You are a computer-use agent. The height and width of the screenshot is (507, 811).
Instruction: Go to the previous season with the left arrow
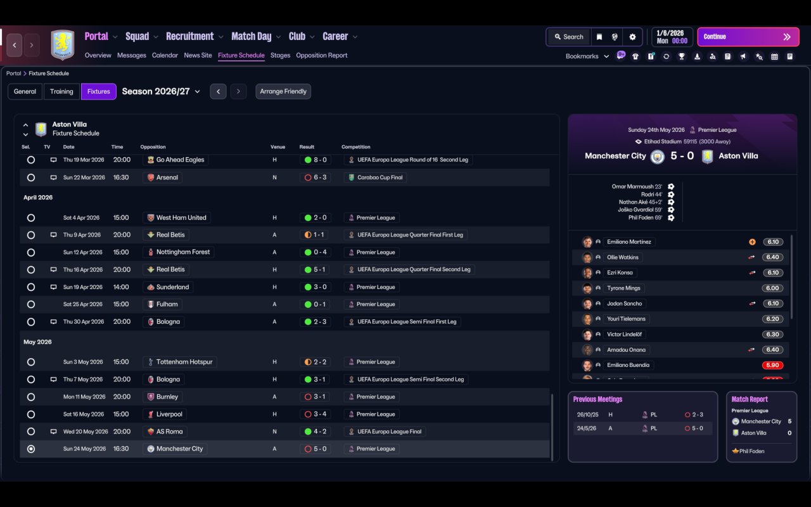[x=218, y=91]
